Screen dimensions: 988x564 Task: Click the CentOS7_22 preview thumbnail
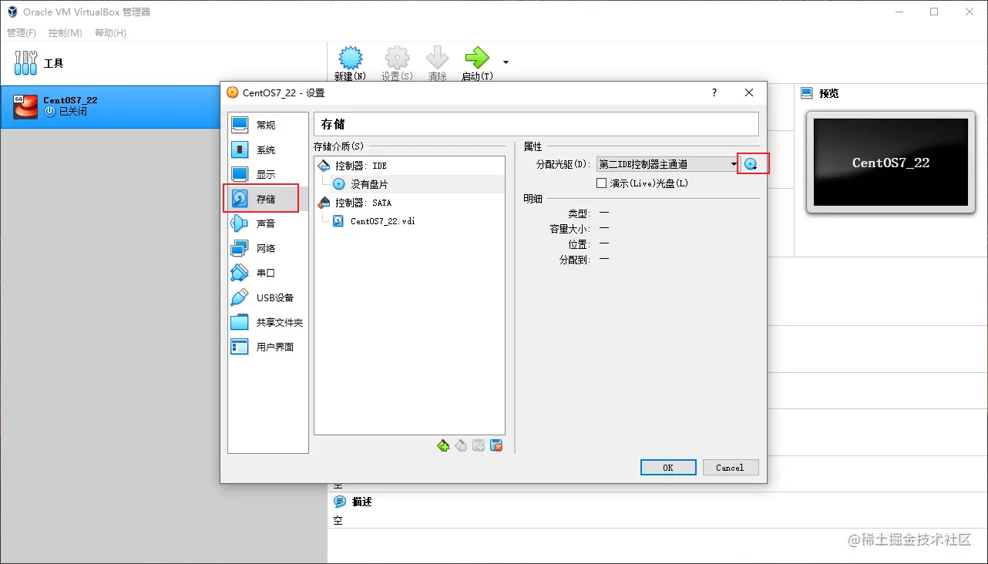point(890,163)
